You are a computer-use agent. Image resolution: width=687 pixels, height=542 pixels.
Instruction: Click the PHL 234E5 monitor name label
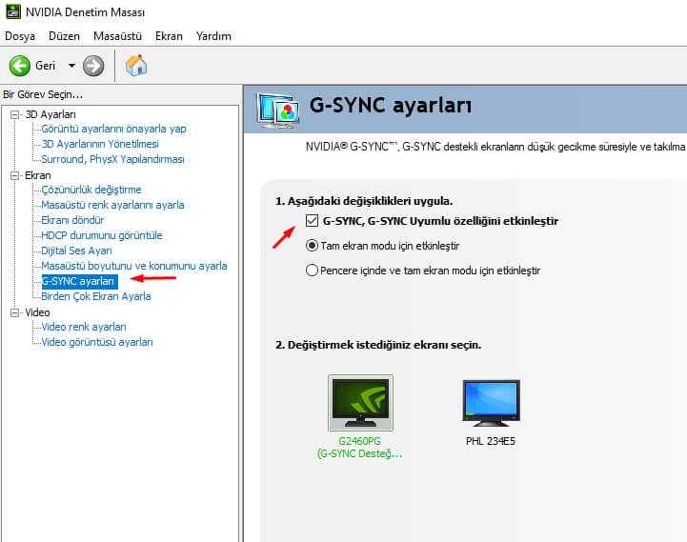tap(491, 441)
